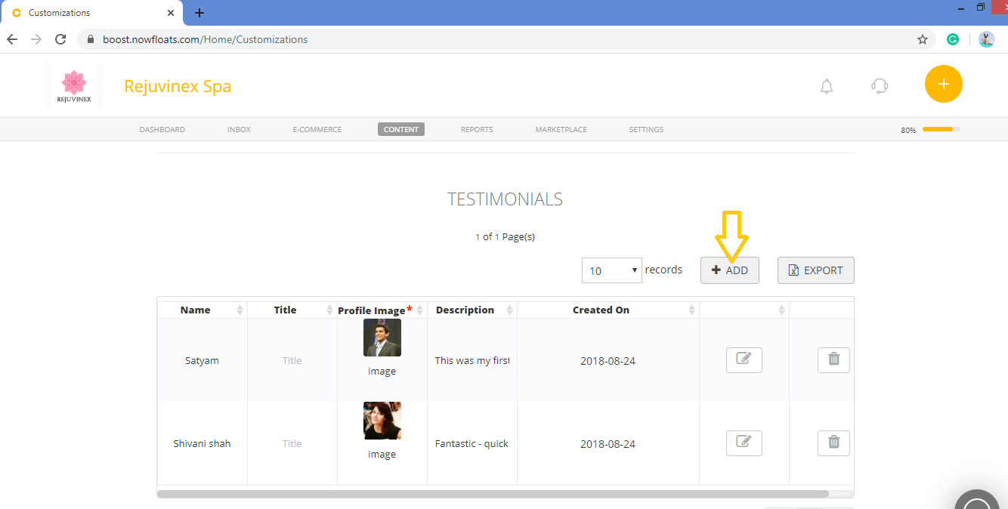
Task: Open the E-COMMERCE menu
Action: click(x=317, y=129)
